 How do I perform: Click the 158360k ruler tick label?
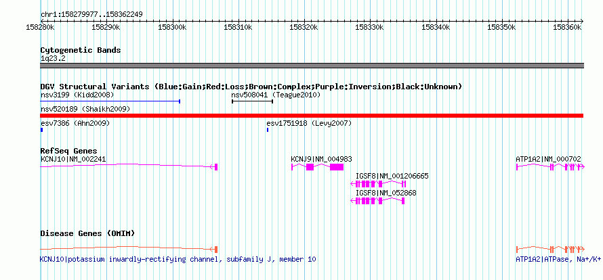[x=568, y=27]
